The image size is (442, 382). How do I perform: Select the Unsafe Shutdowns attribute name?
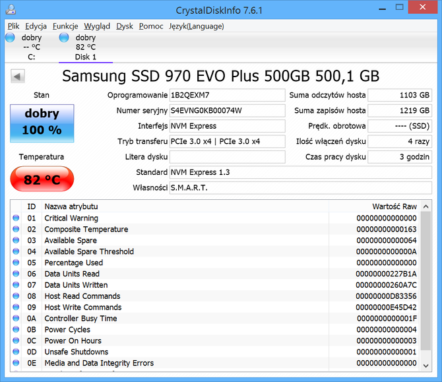(x=76, y=352)
